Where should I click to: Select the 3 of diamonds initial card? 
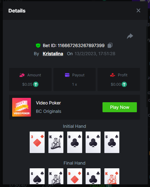point(37,142)
